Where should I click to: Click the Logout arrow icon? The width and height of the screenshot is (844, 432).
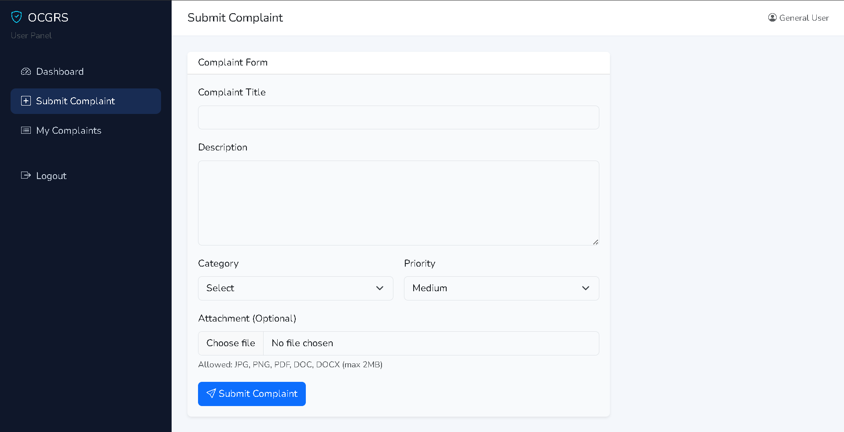coord(26,175)
